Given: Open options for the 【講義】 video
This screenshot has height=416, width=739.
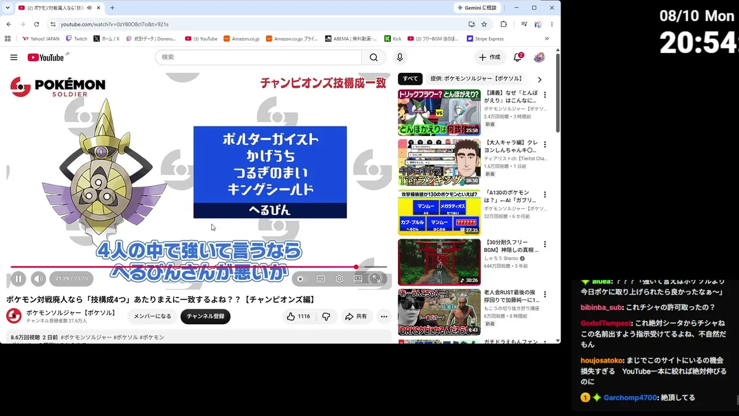Looking at the screenshot, I should pyautogui.click(x=544, y=95).
